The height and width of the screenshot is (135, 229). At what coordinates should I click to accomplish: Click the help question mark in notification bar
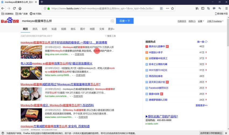(x=3, y=133)
